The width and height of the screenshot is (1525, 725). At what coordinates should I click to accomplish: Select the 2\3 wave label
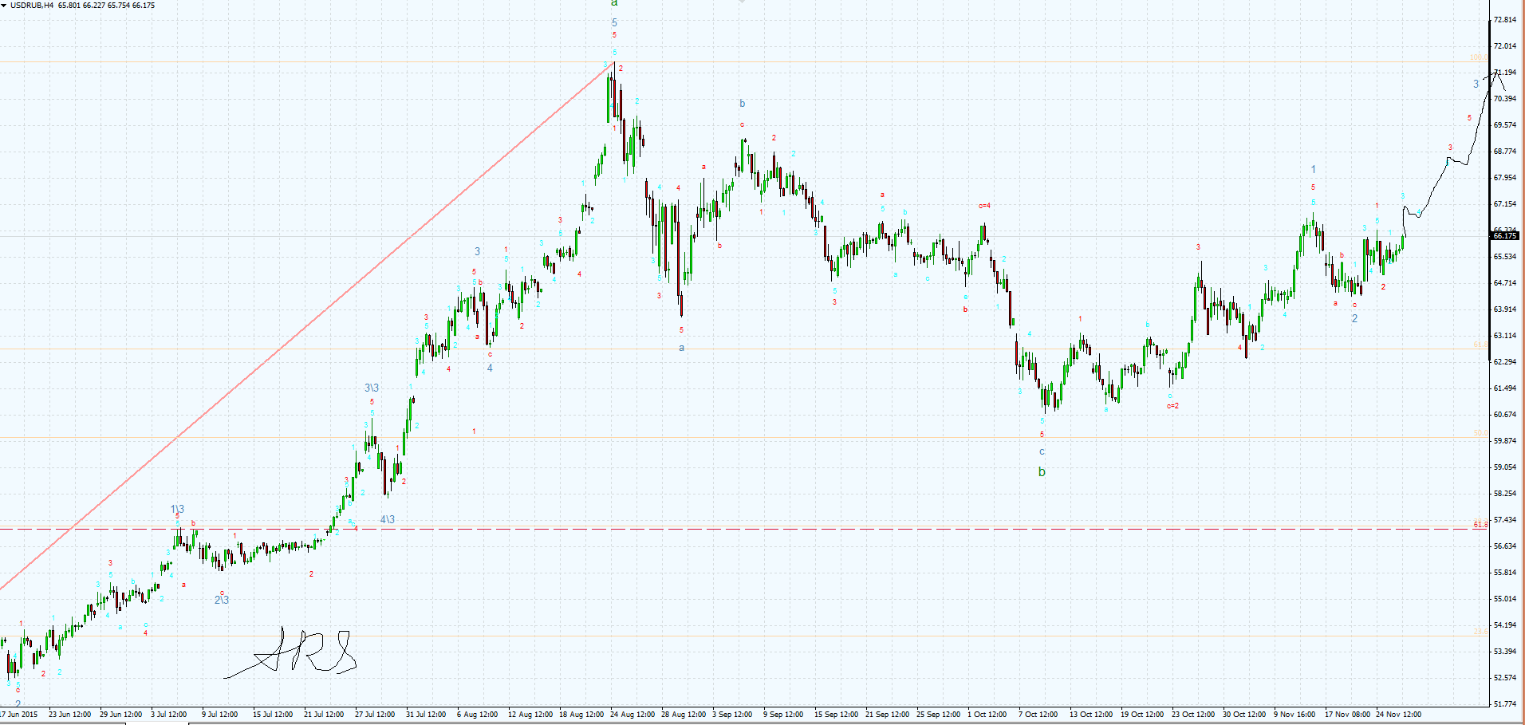click(222, 600)
